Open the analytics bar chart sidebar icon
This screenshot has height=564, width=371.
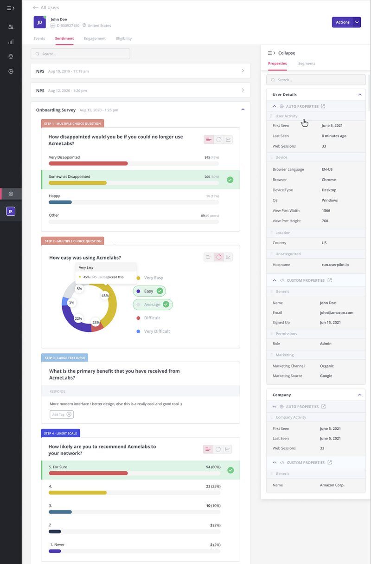click(x=11, y=42)
